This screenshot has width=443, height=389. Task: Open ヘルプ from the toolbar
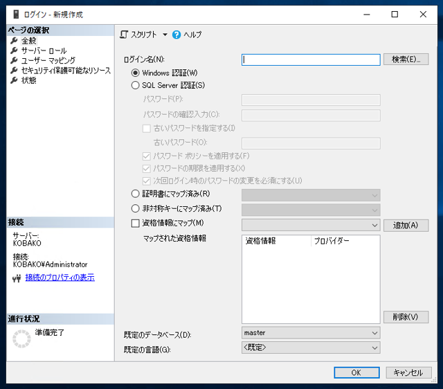(x=192, y=35)
